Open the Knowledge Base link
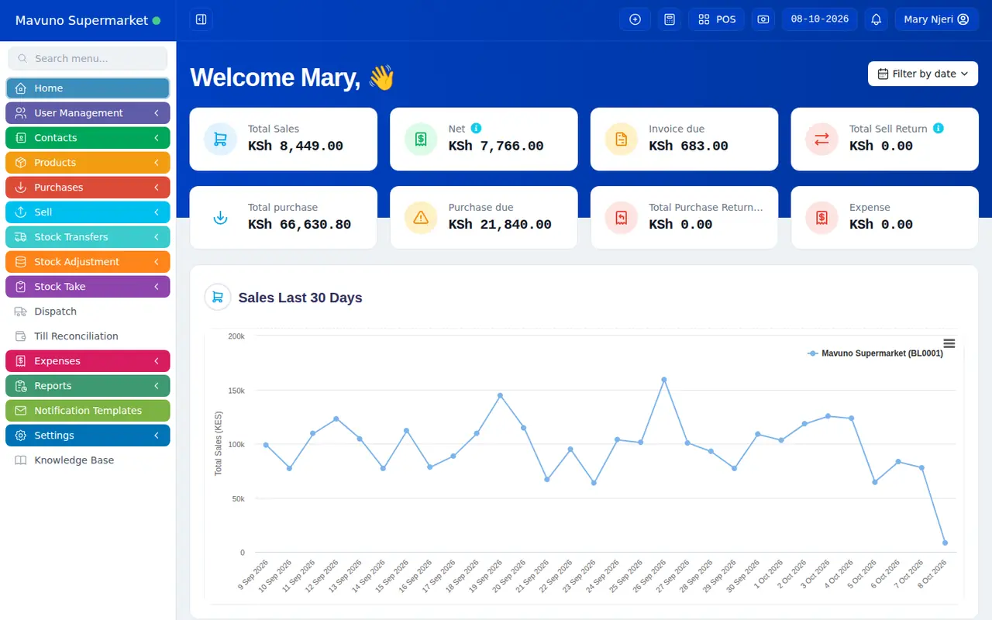The image size is (992, 620). point(88,460)
